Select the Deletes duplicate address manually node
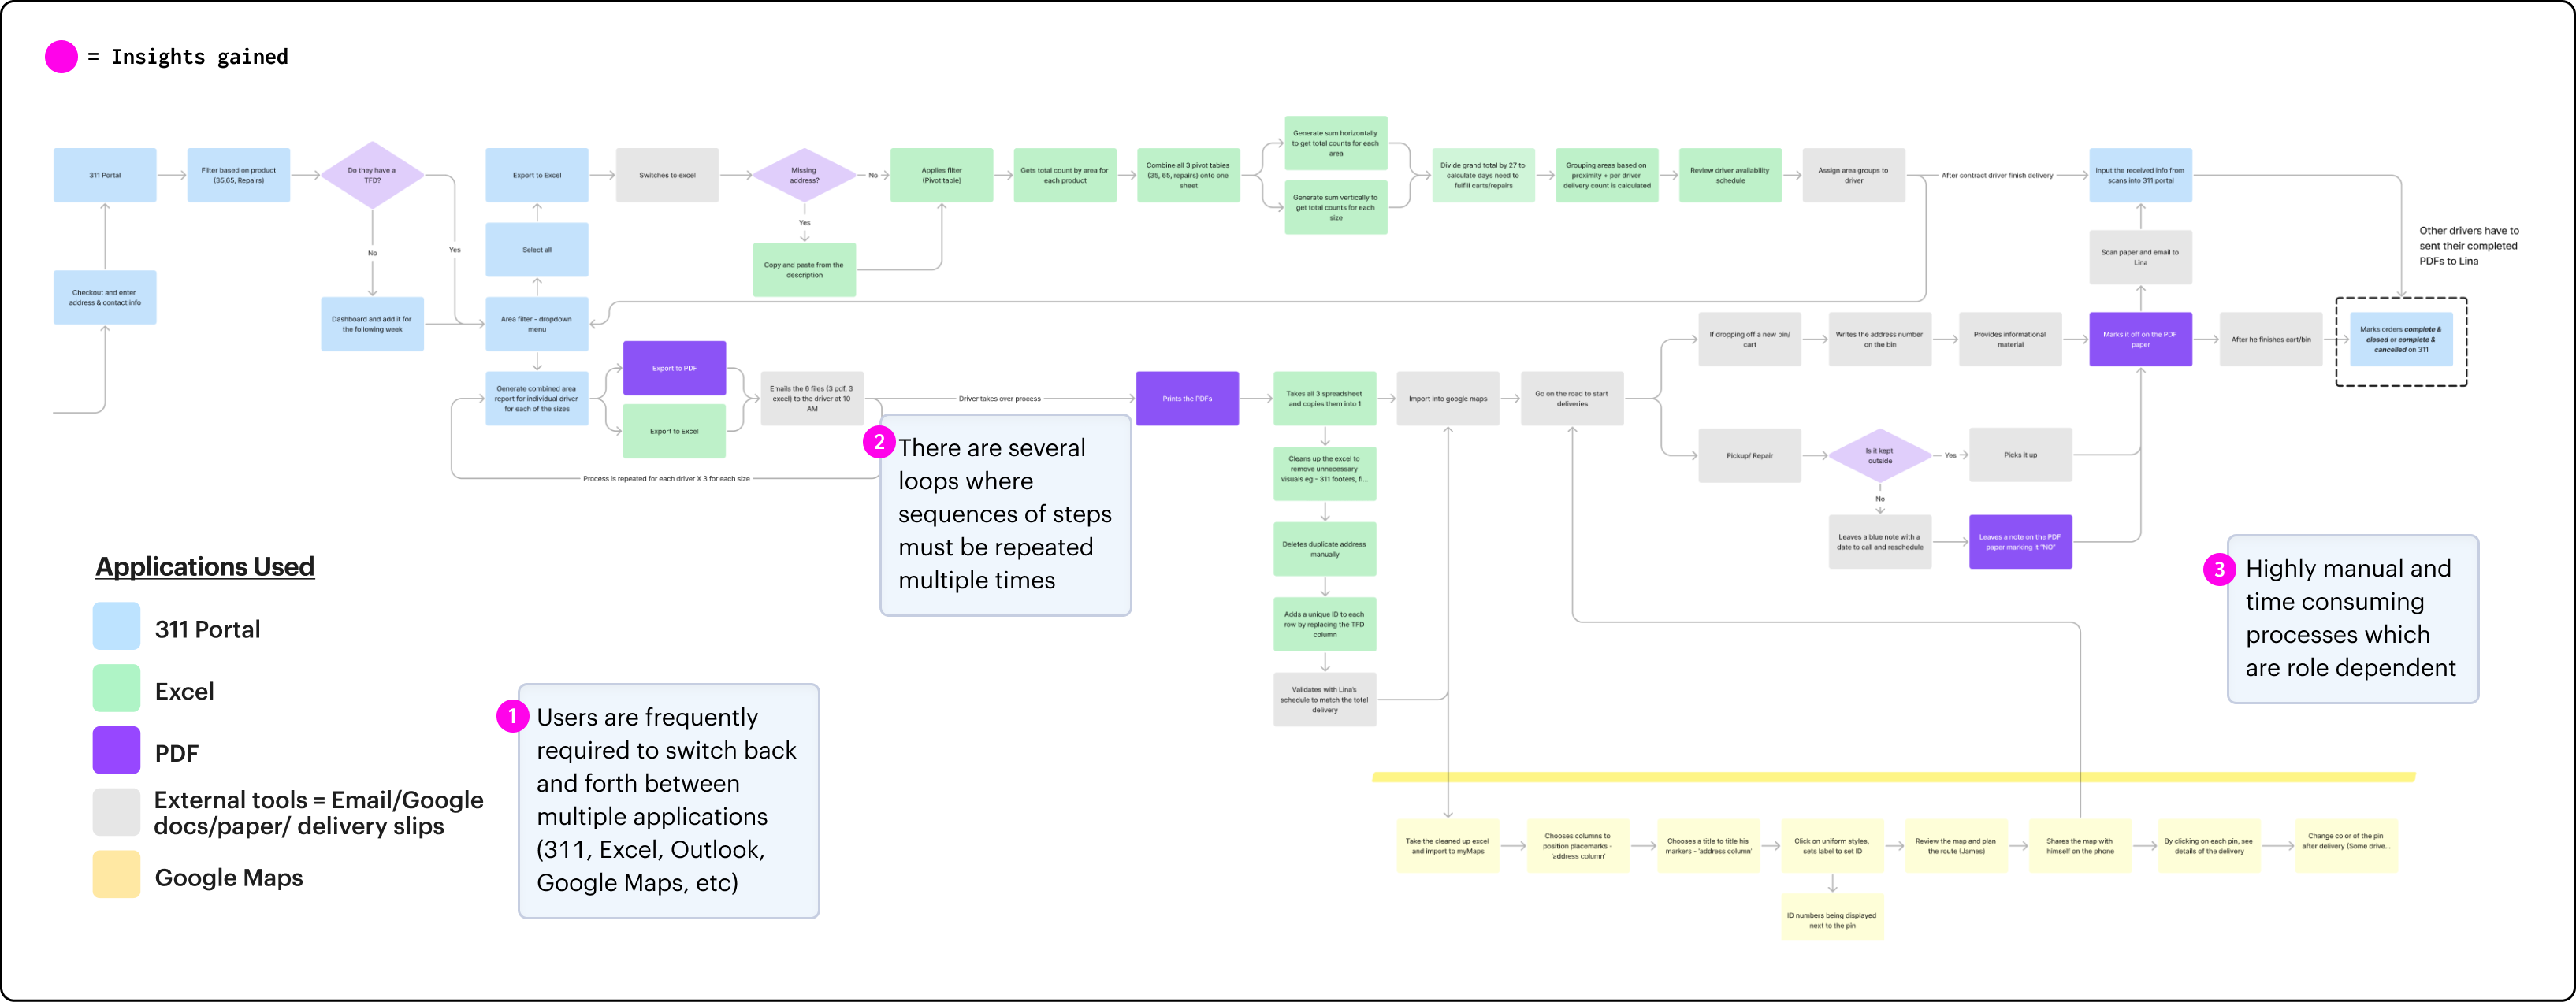 click(x=1324, y=549)
